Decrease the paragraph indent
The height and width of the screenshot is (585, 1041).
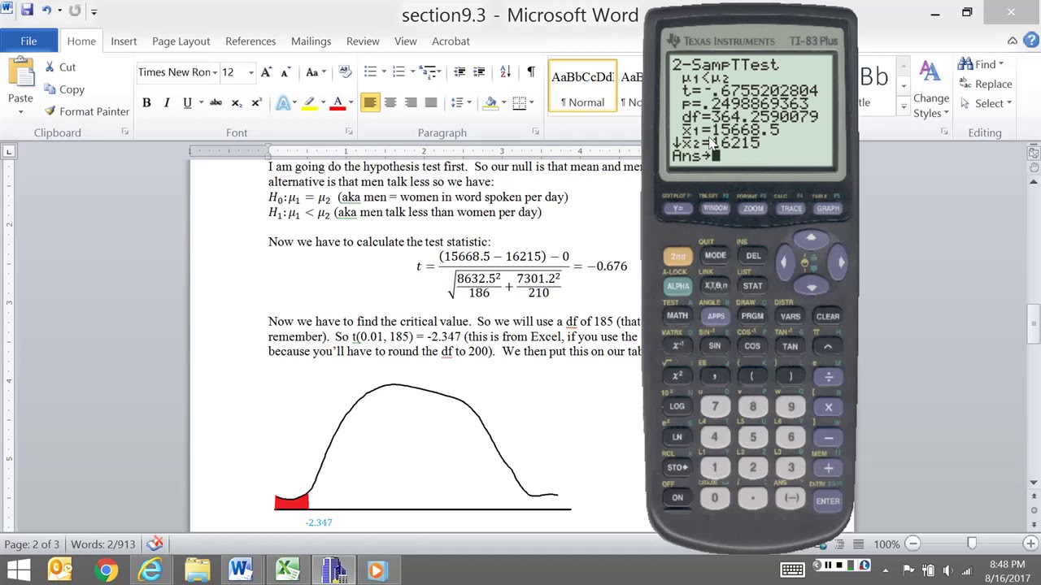(460, 72)
